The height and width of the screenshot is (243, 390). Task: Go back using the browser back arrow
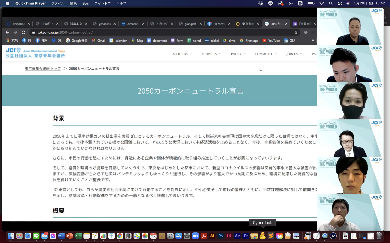[x=7, y=32]
